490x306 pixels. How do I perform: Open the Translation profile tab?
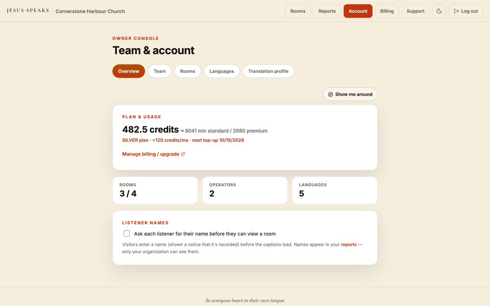coord(268,71)
